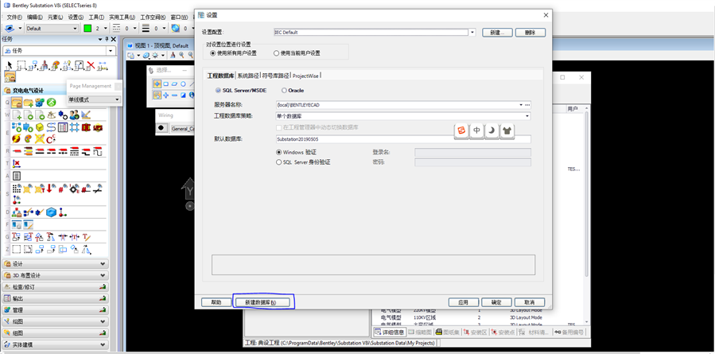Click the new page icon in row W

[17, 115]
